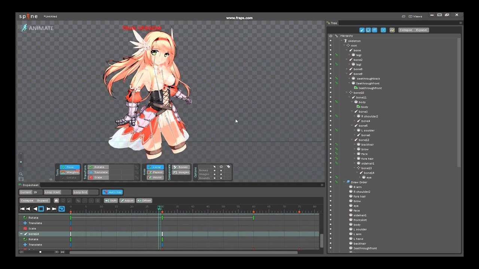Collapse bone14 row in dopesheet
This screenshot has width=479, height=269.
21,234
